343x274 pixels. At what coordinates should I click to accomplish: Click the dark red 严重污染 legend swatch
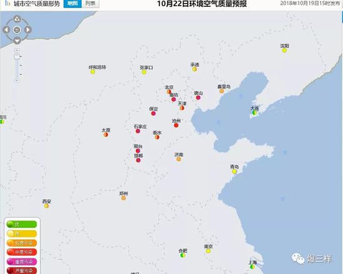[x=22, y=270]
